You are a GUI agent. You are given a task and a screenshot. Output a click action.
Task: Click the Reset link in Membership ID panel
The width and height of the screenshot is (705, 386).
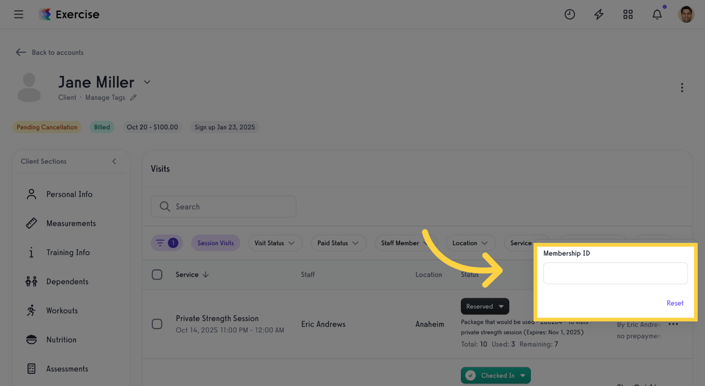pos(675,303)
